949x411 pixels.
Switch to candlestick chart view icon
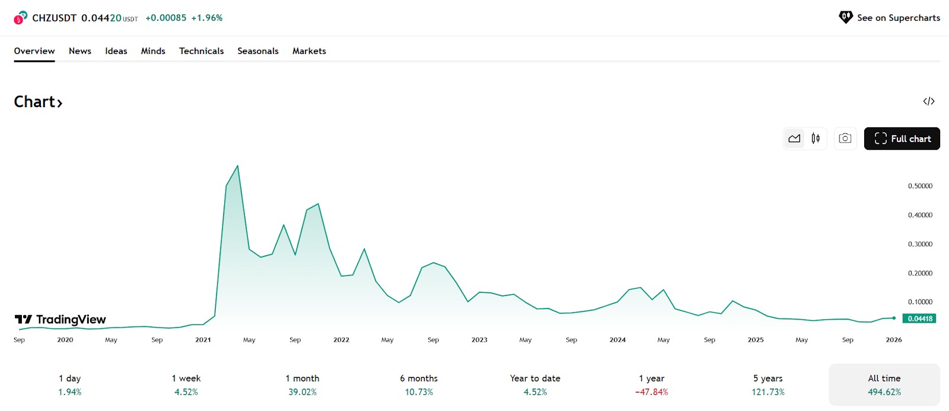click(x=816, y=139)
